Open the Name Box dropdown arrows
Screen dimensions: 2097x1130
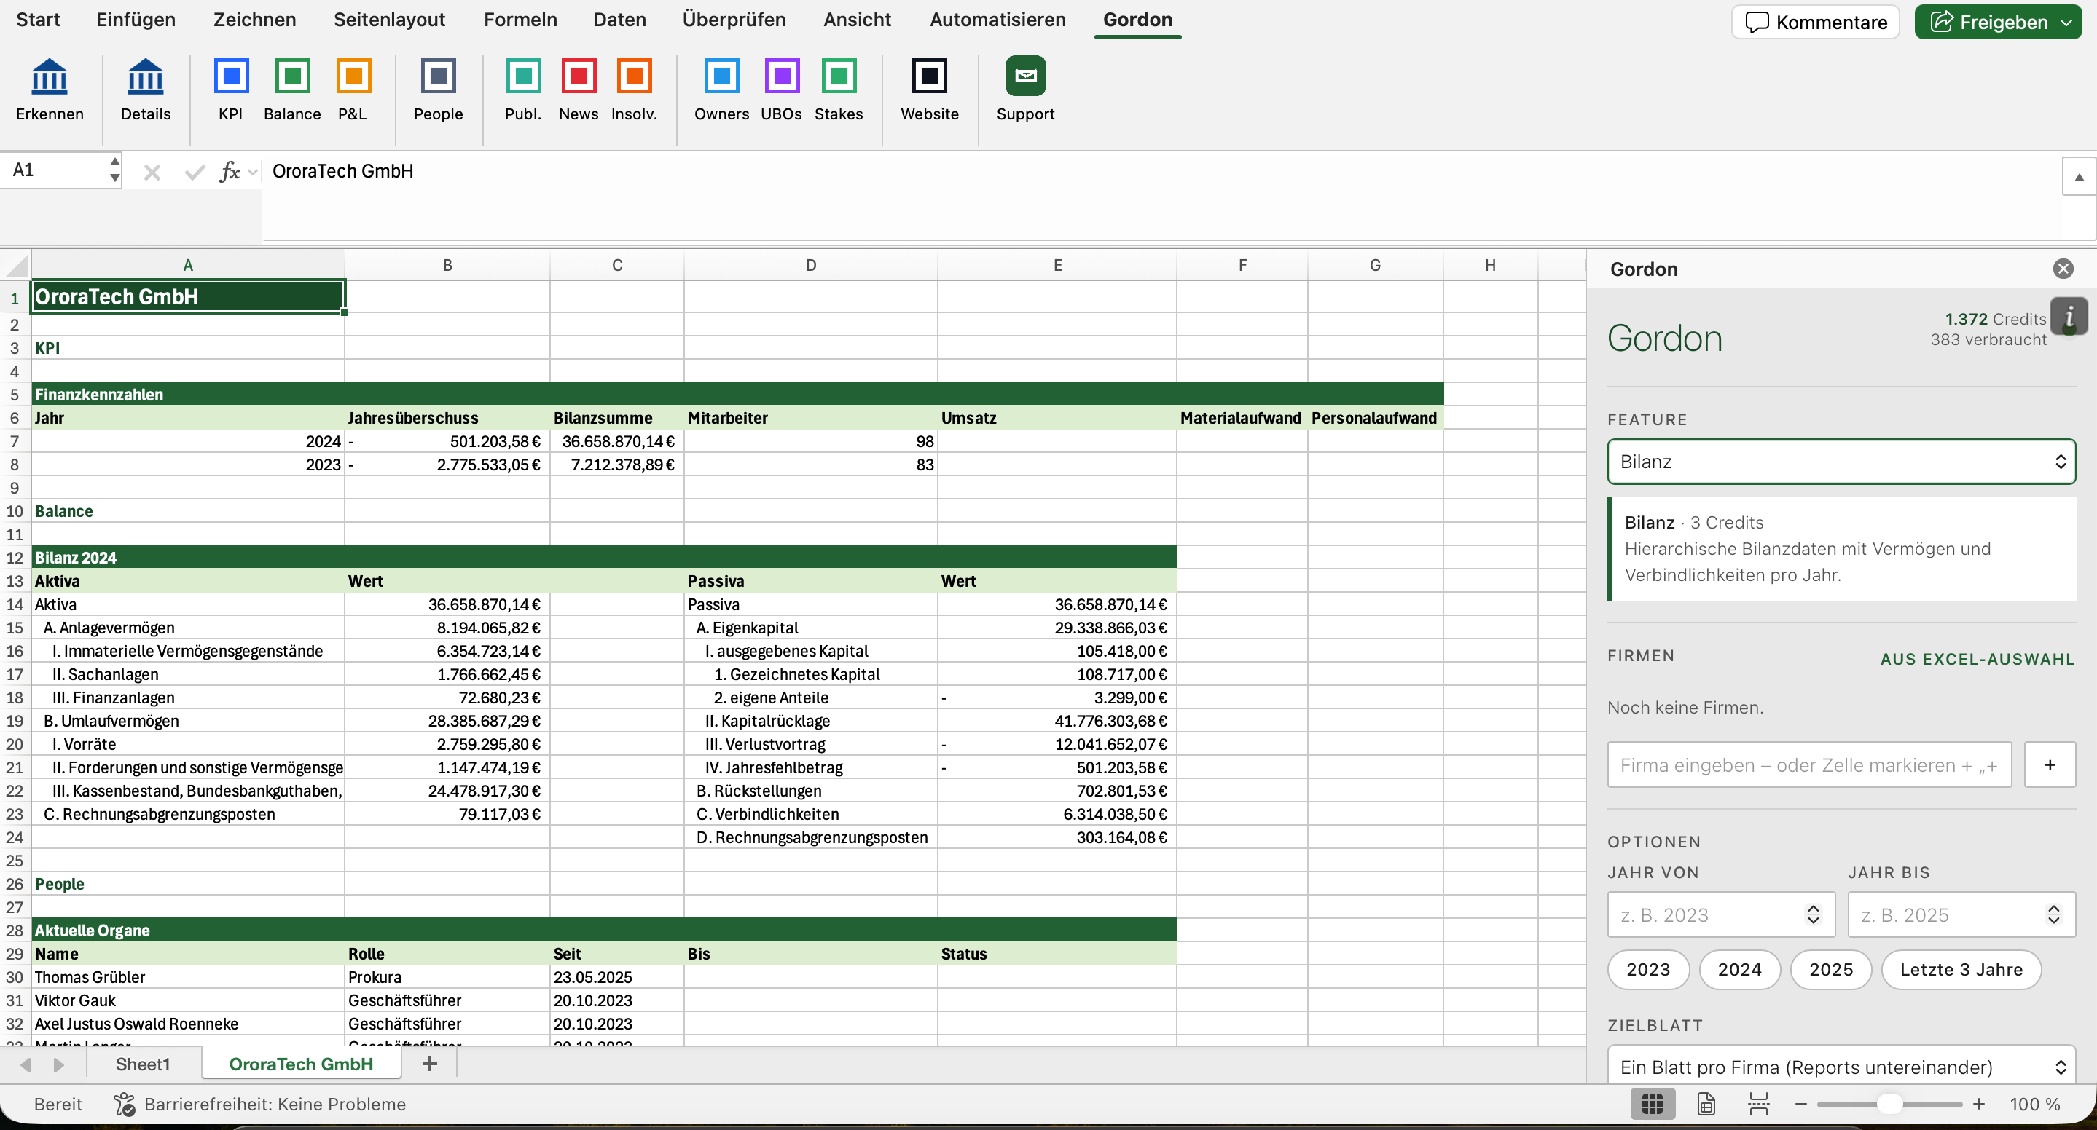click(x=115, y=170)
